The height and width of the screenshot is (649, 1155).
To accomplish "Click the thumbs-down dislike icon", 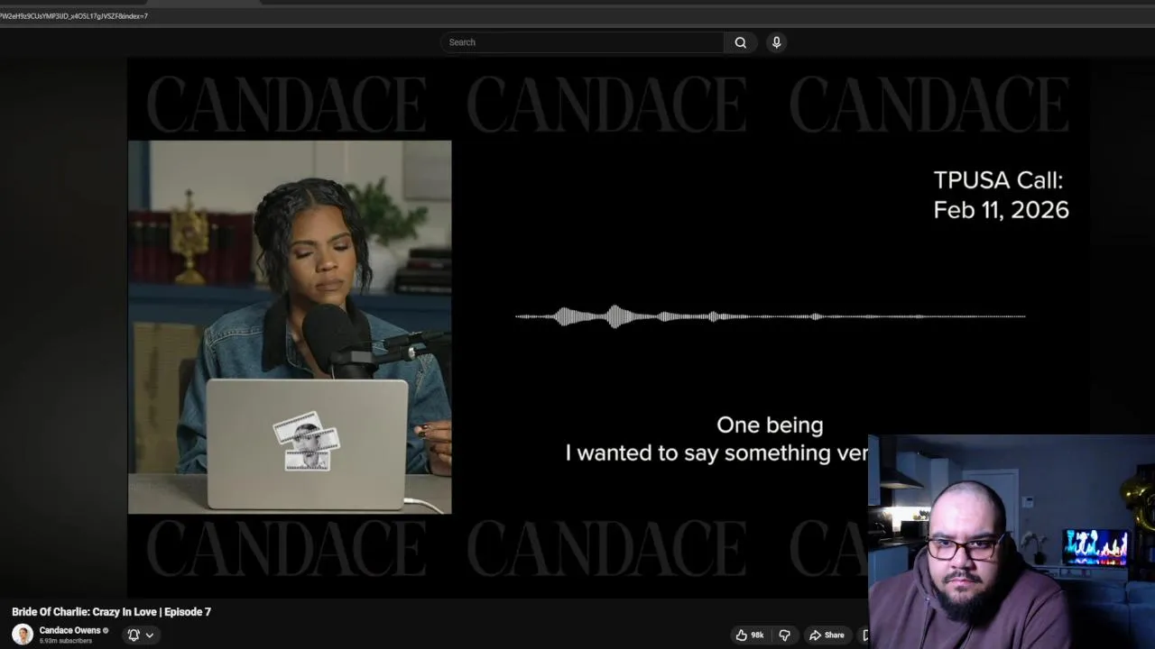I will [x=784, y=635].
